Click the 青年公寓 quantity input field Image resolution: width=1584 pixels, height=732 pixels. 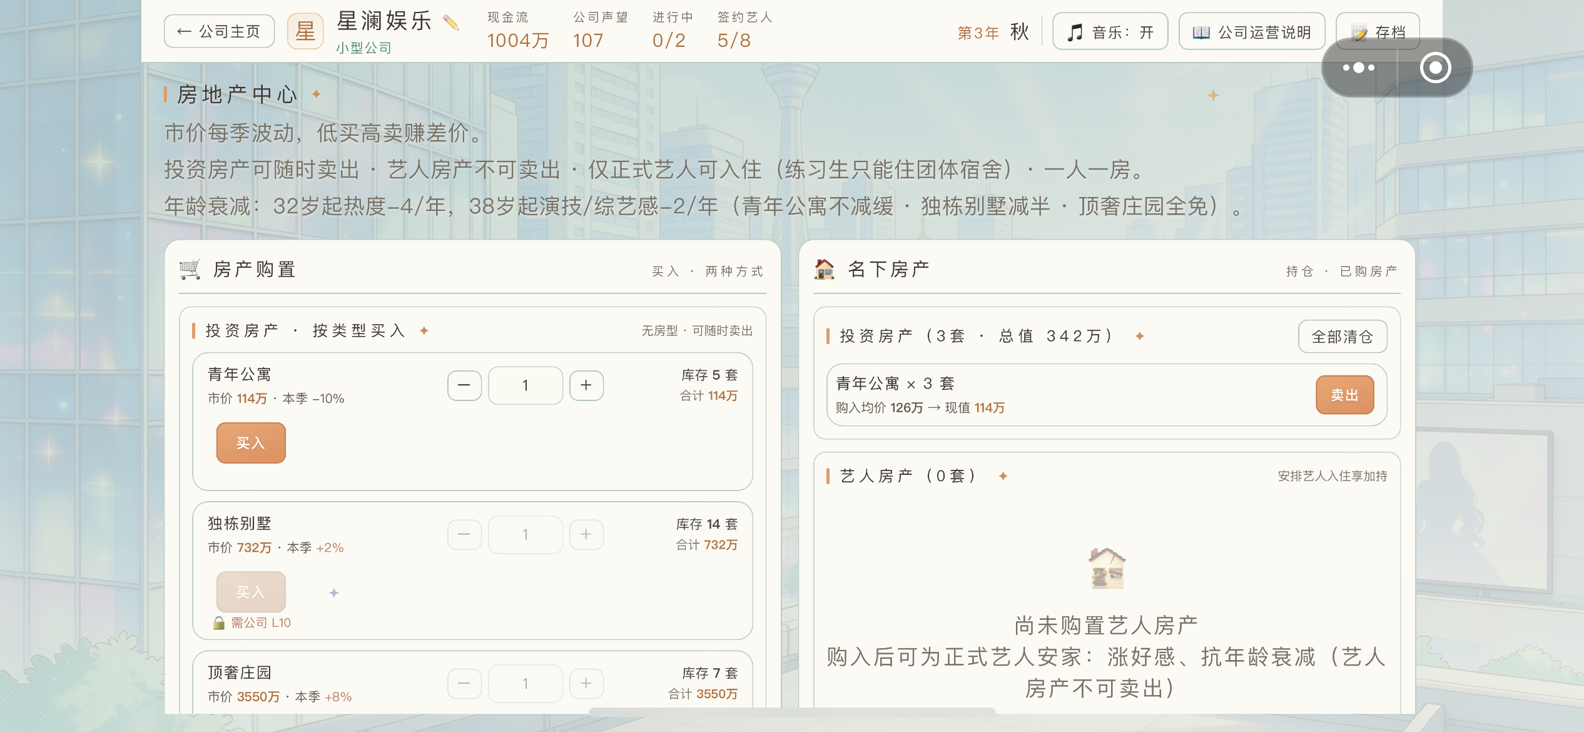point(525,385)
